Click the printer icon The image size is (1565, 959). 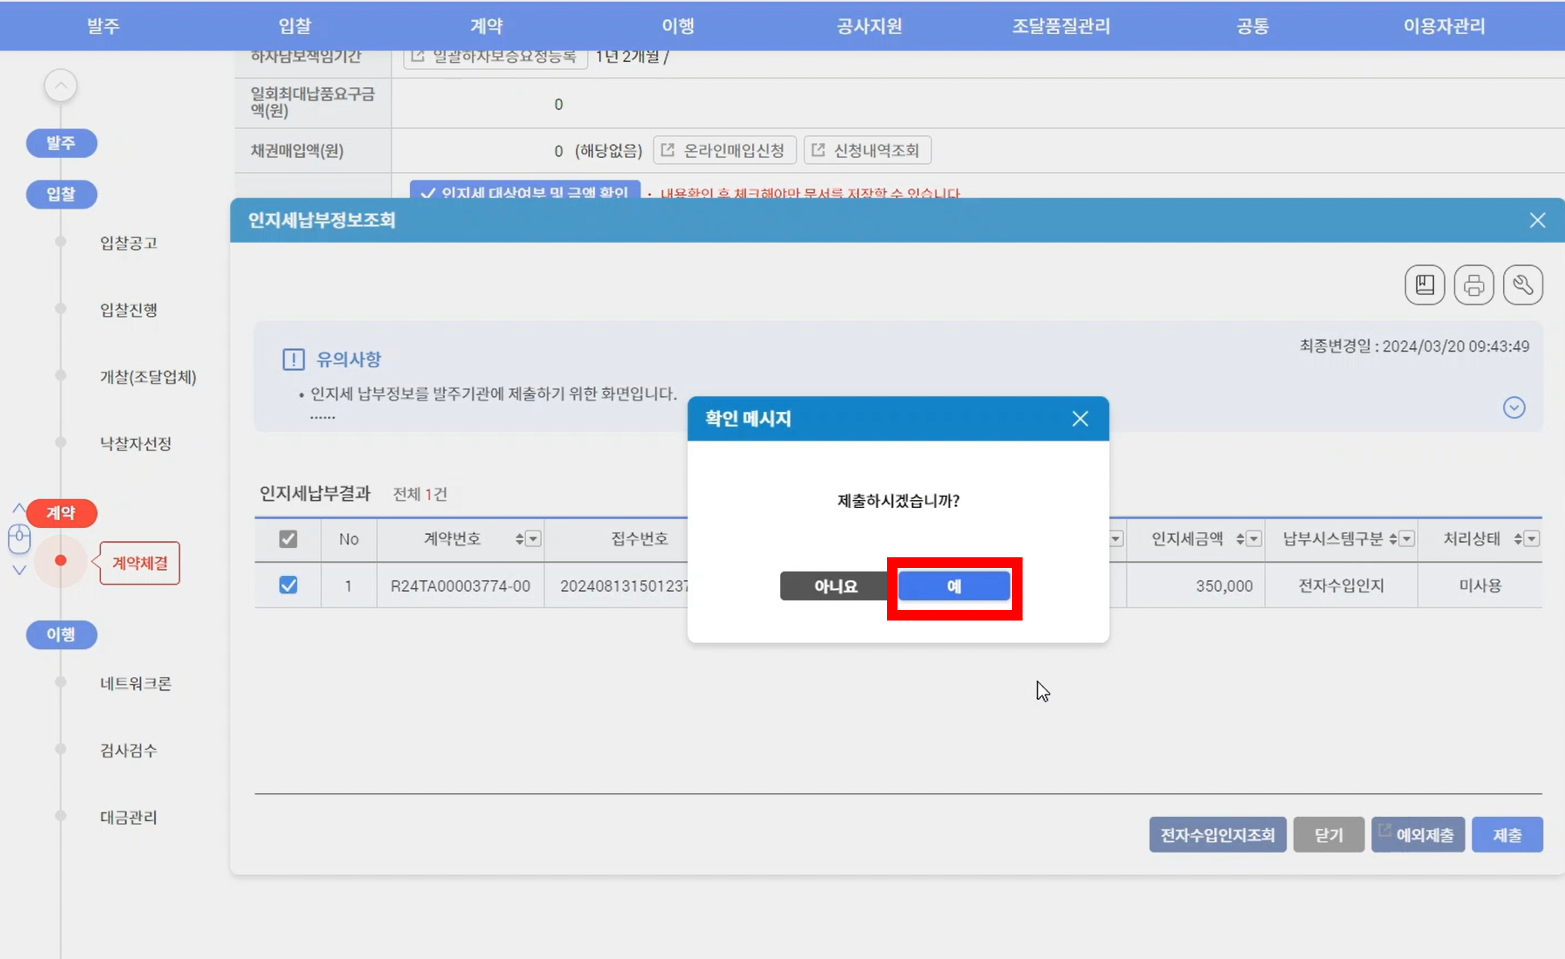pos(1473,284)
